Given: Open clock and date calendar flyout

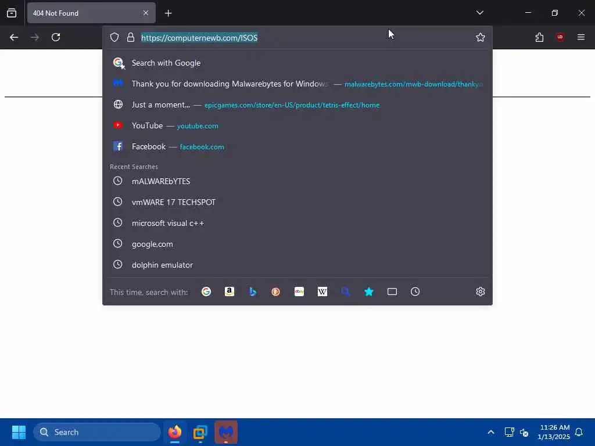Looking at the screenshot, I should pos(554,432).
